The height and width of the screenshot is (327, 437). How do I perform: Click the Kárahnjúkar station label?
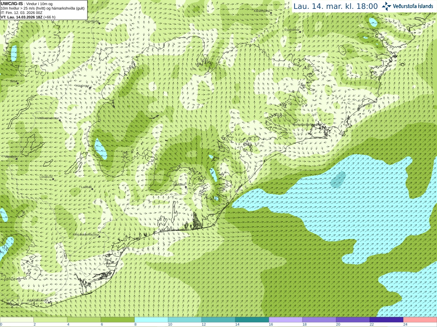pos(262,11)
